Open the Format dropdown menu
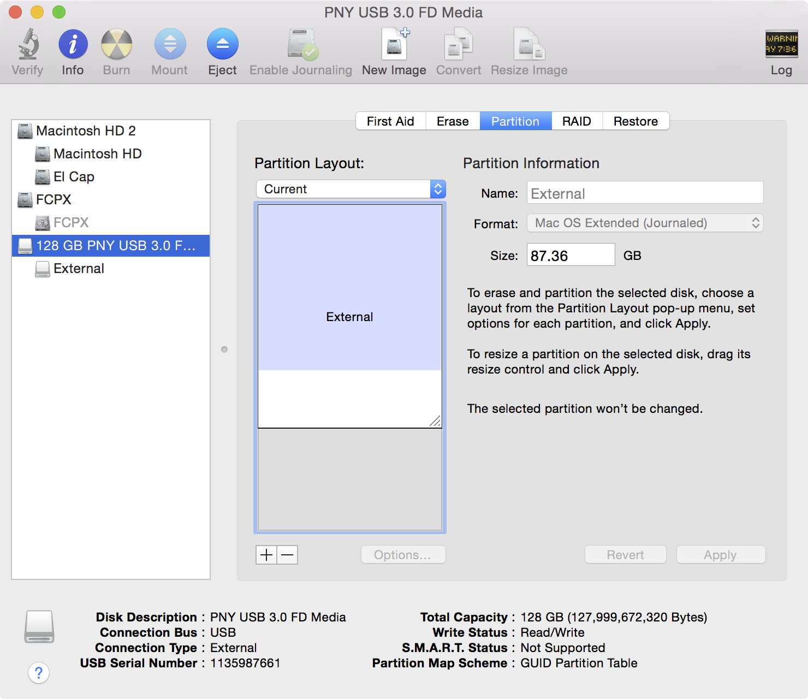Screen dimensions: 808x699 [x=645, y=223]
